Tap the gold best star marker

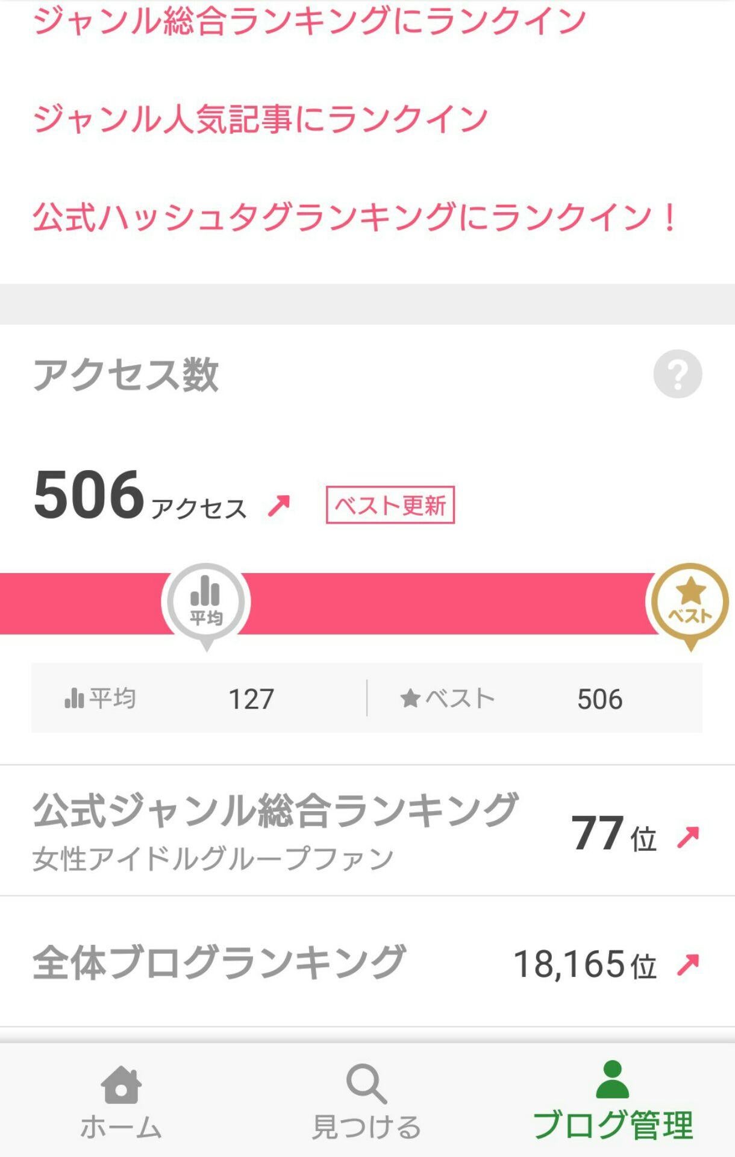click(x=690, y=603)
